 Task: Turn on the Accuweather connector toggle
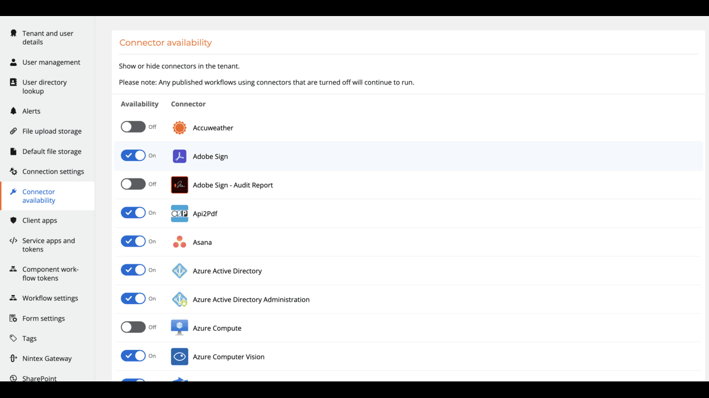click(x=133, y=127)
